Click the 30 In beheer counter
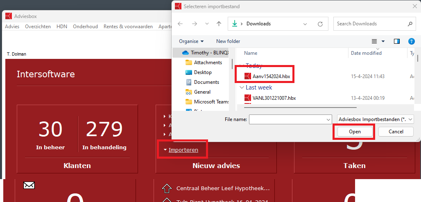 coord(50,135)
